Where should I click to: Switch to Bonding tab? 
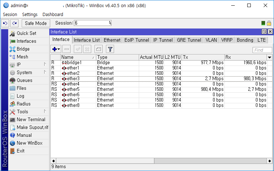[245, 40]
